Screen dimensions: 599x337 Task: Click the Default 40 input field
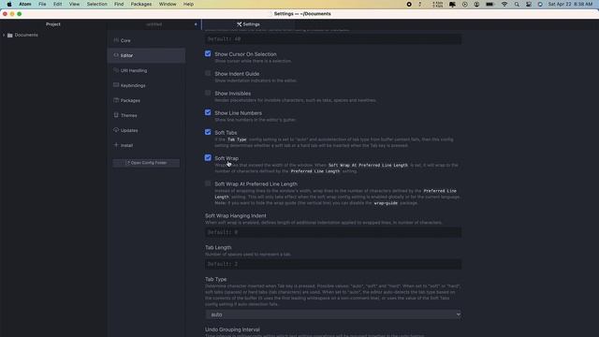(x=333, y=39)
